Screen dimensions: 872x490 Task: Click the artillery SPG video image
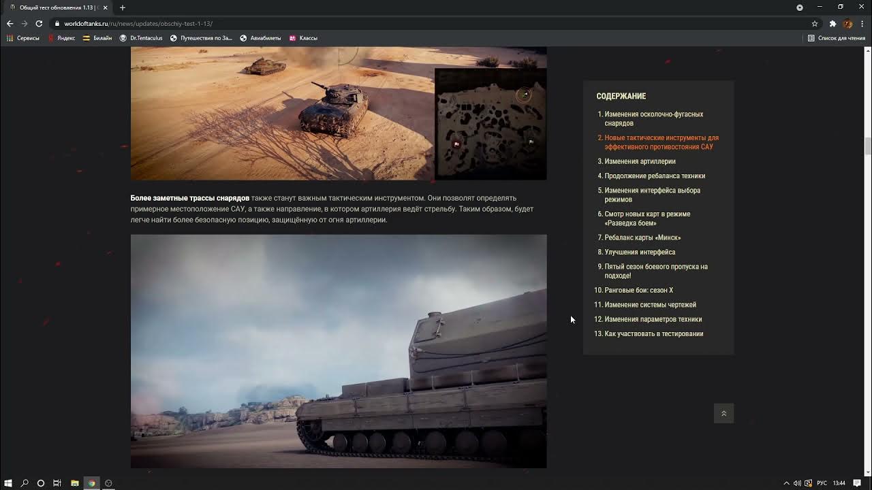[339, 351]
